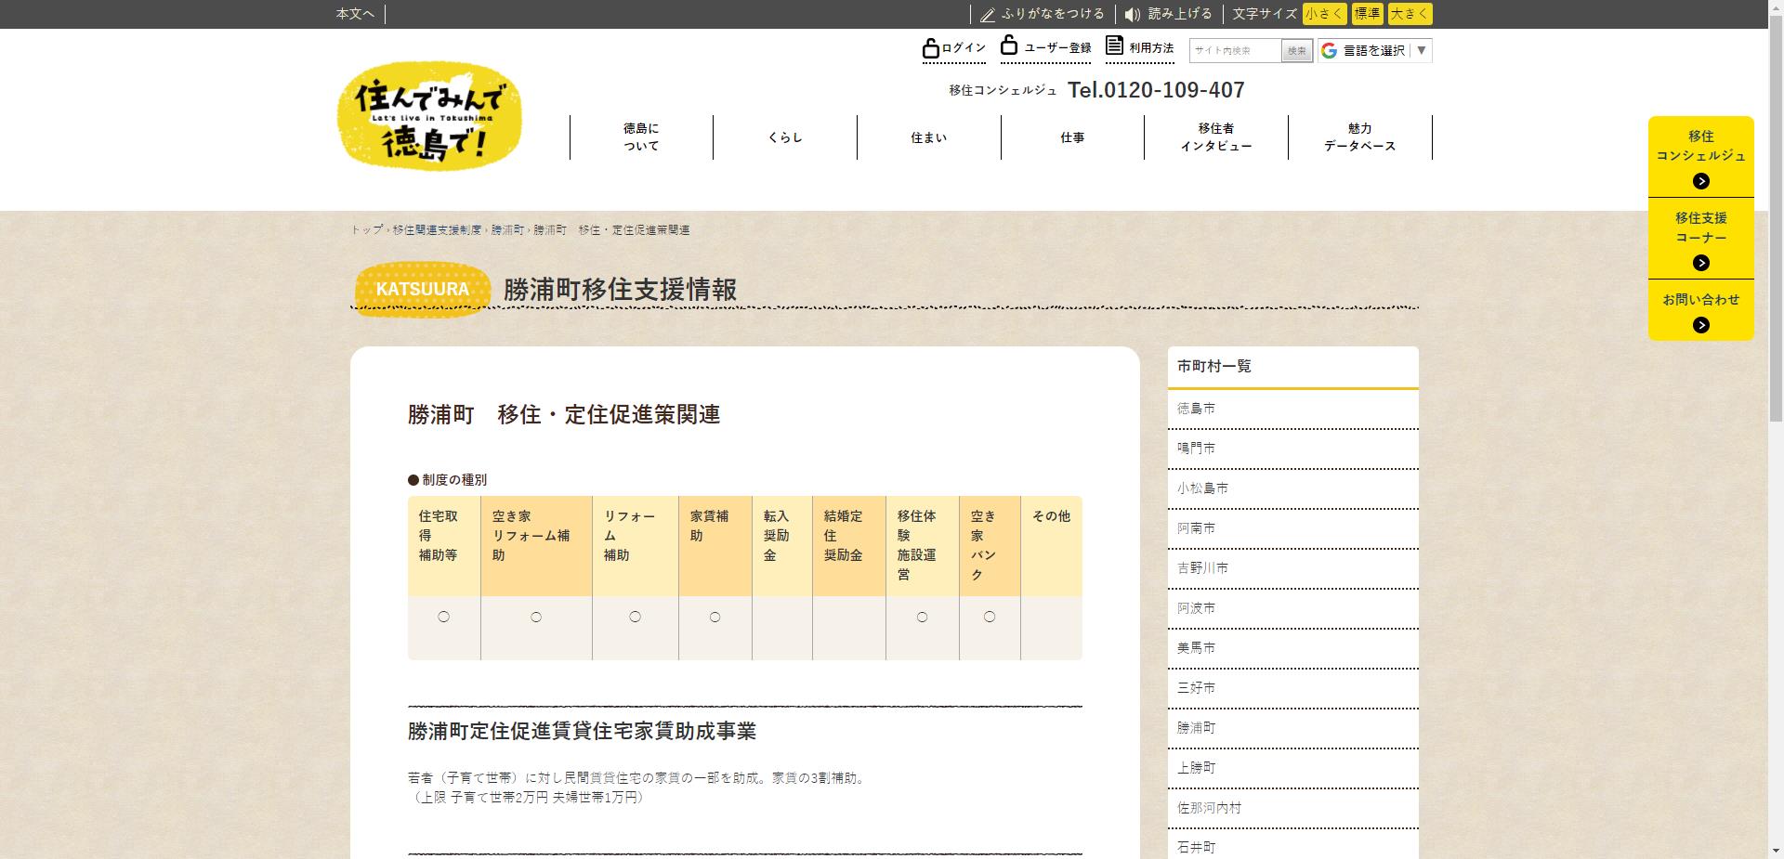Click the 移住関連支援制度 breadcrumb link

pyautogui.click(x=437, y=229)
